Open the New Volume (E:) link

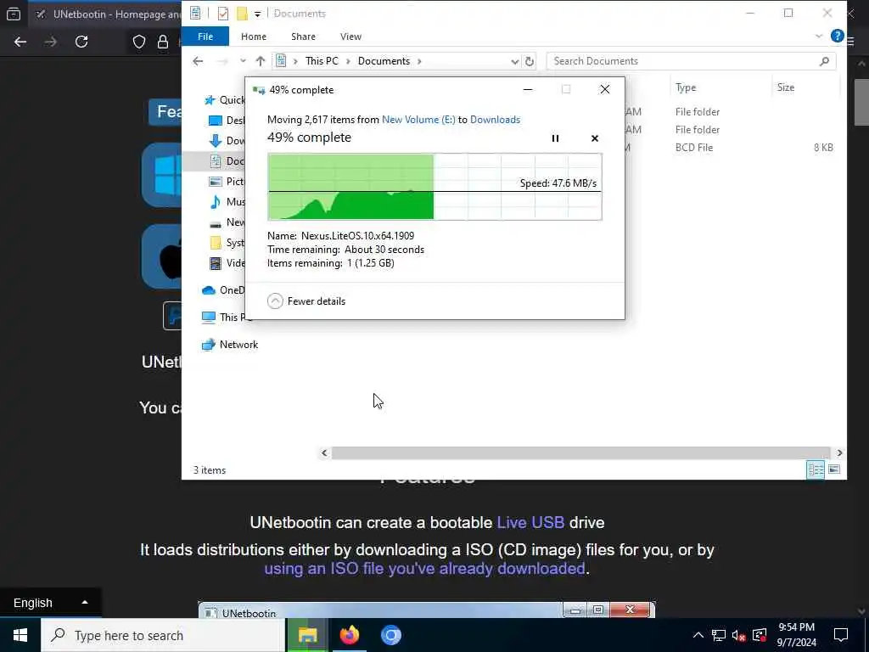coord(418,120)
